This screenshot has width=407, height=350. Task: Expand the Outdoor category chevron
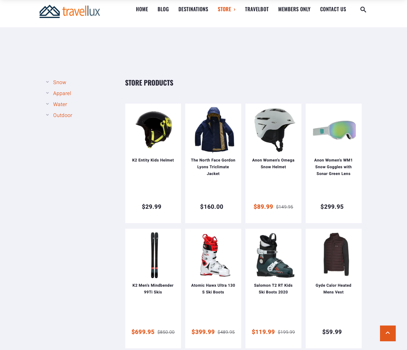48,115
